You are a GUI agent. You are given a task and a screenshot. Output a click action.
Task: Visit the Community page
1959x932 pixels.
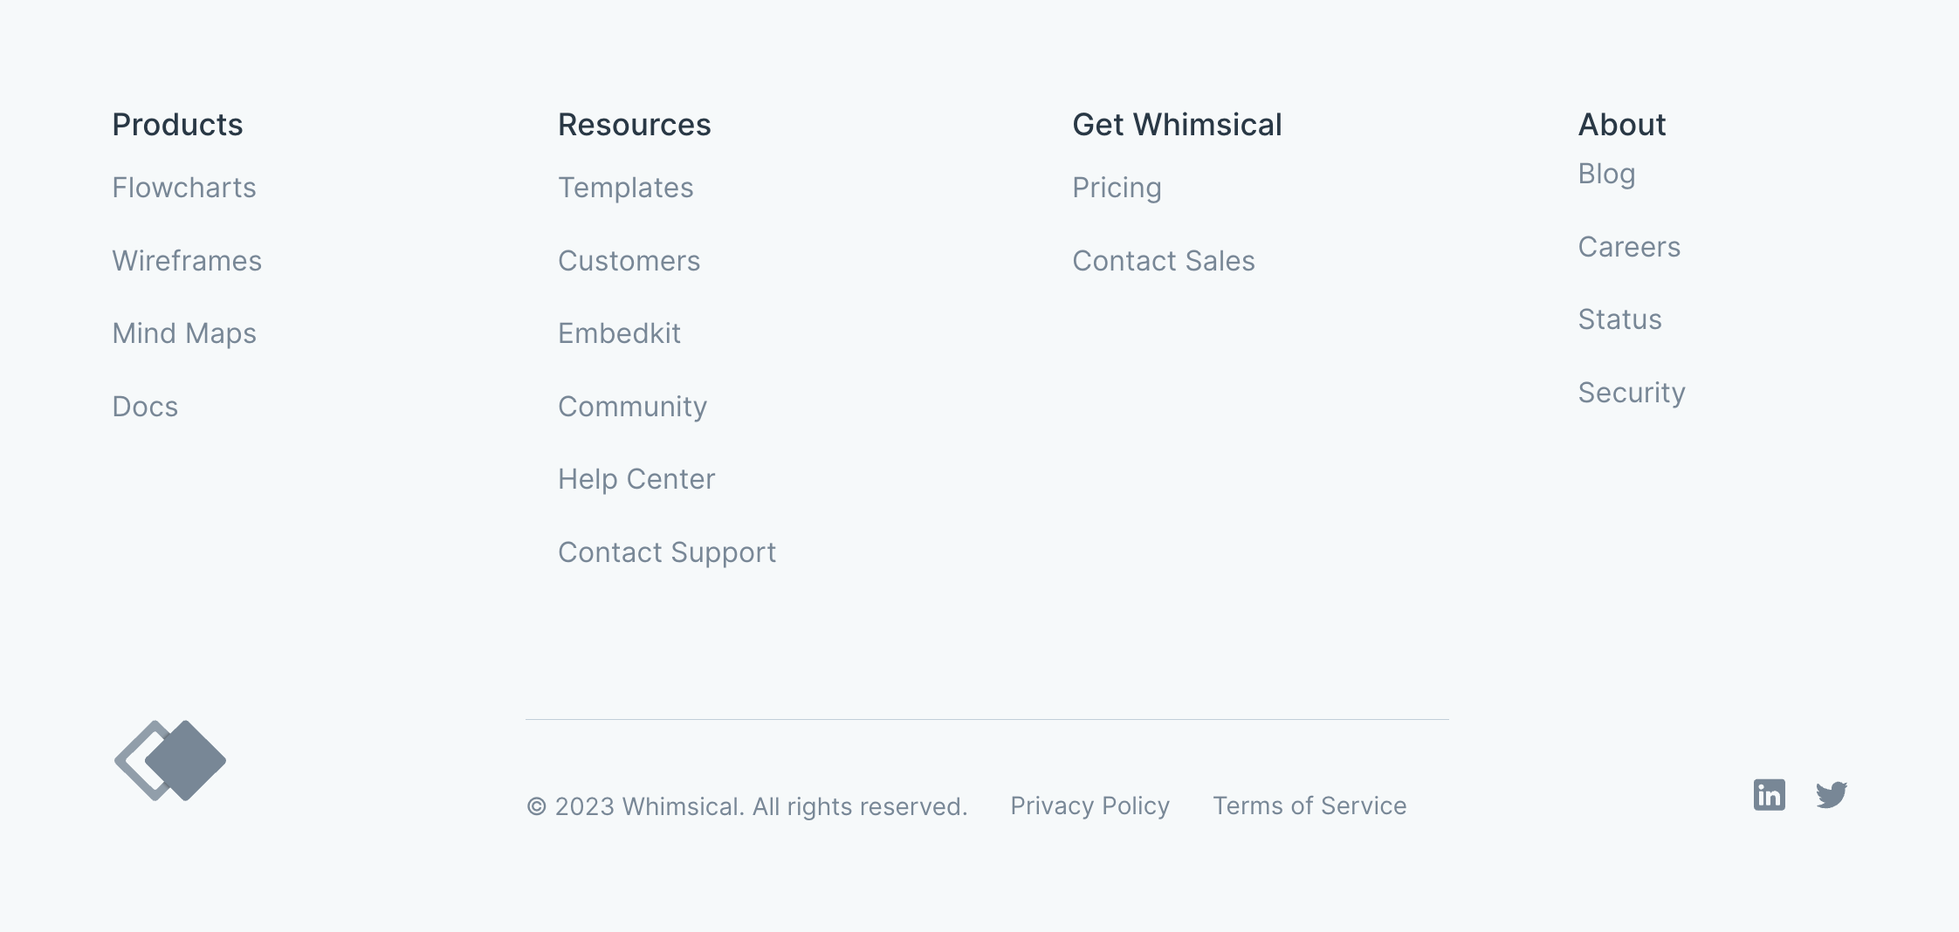pos(632,406)
